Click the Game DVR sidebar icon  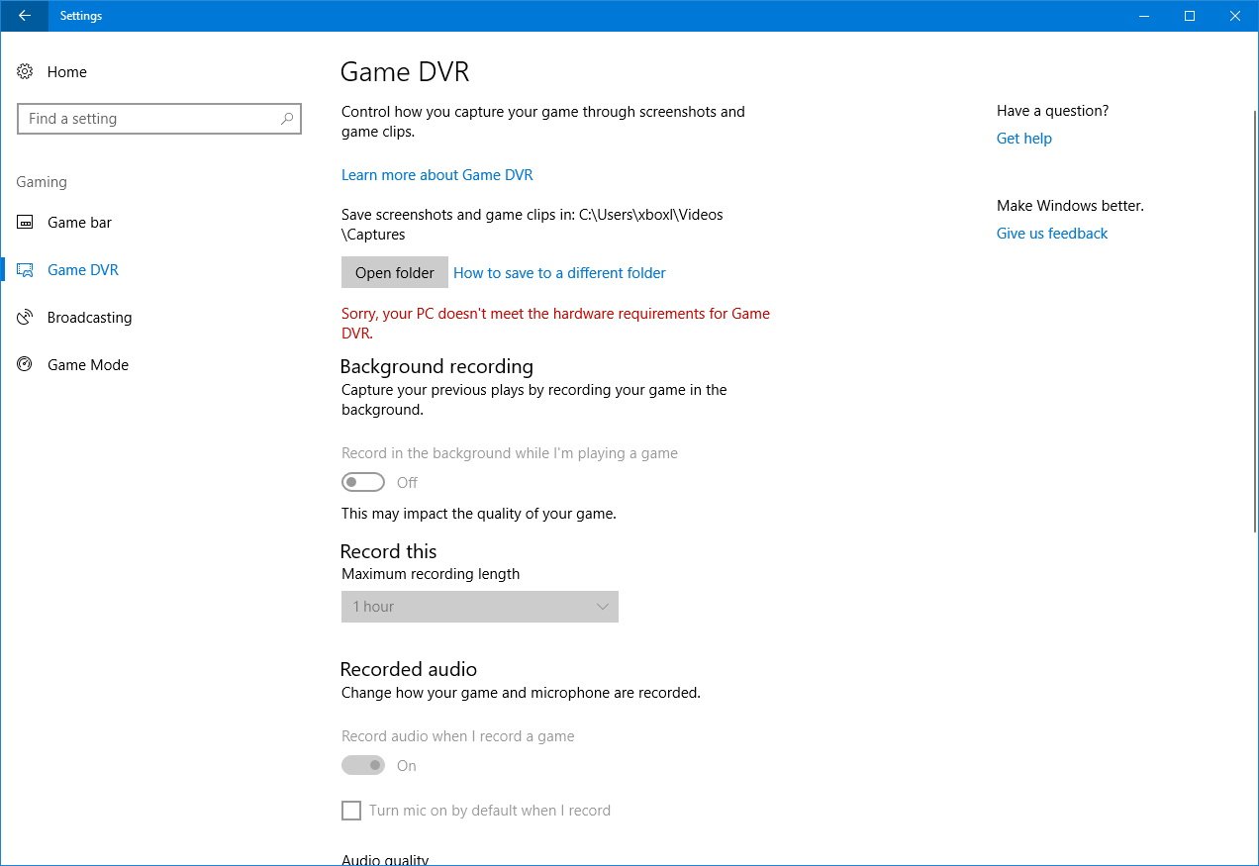pos(26,270)
